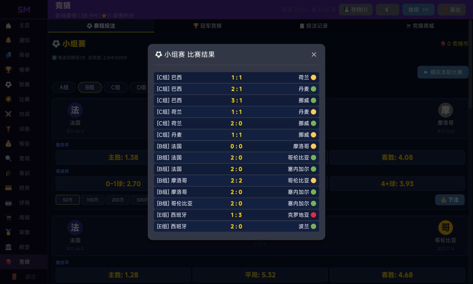This screenshot has width=473, height=284.
Task: Switch to the 投注记录 tab
Action: 314,26
